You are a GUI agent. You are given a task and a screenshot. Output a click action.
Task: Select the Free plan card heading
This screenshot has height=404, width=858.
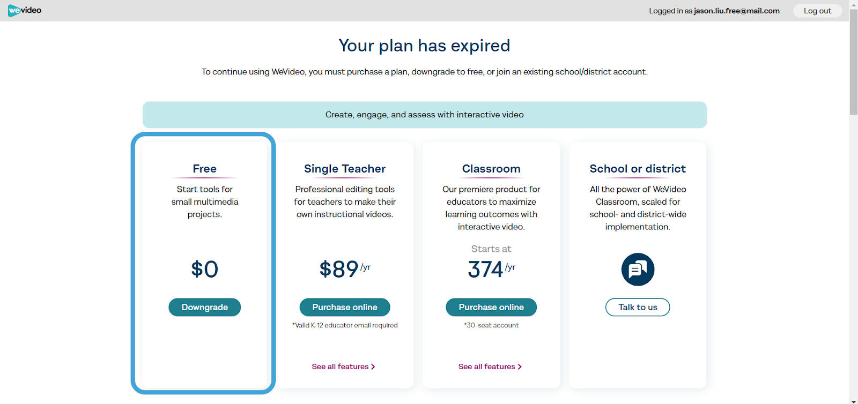(205, 169)
